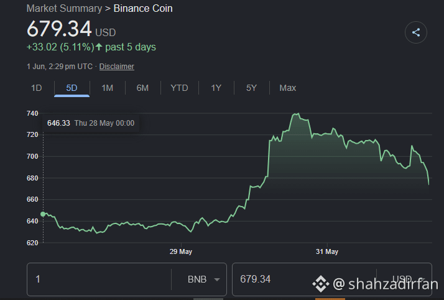Select the 1D range tab

click(37, 88)
